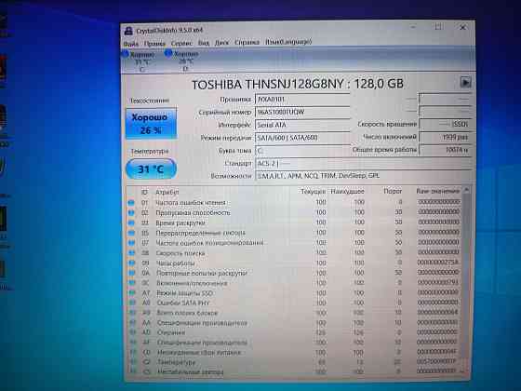This screenshot has height=391, width=521.
Task: Select the Время раскрутки attribute text
Action: pos(180,222)
